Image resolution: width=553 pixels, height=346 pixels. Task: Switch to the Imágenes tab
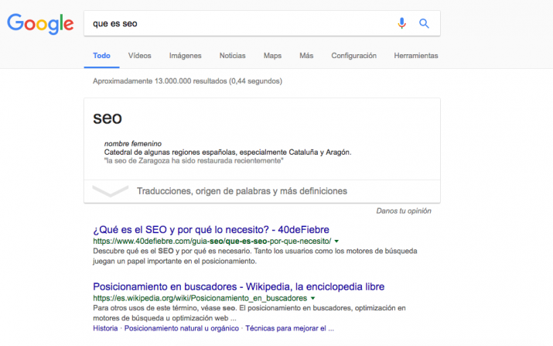pos(185,56)
